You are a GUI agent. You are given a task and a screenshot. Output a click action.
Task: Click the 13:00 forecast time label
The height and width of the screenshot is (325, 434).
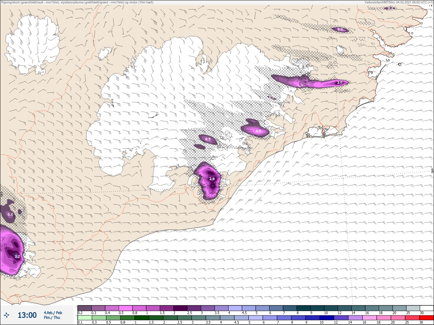click(x=27, y=315)
